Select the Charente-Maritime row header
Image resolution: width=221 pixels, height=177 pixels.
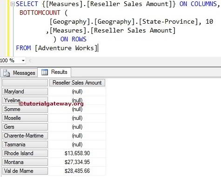tap(25, 136)
